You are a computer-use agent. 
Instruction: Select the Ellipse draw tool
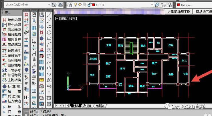pyautogui.click(x=49, y=68)
